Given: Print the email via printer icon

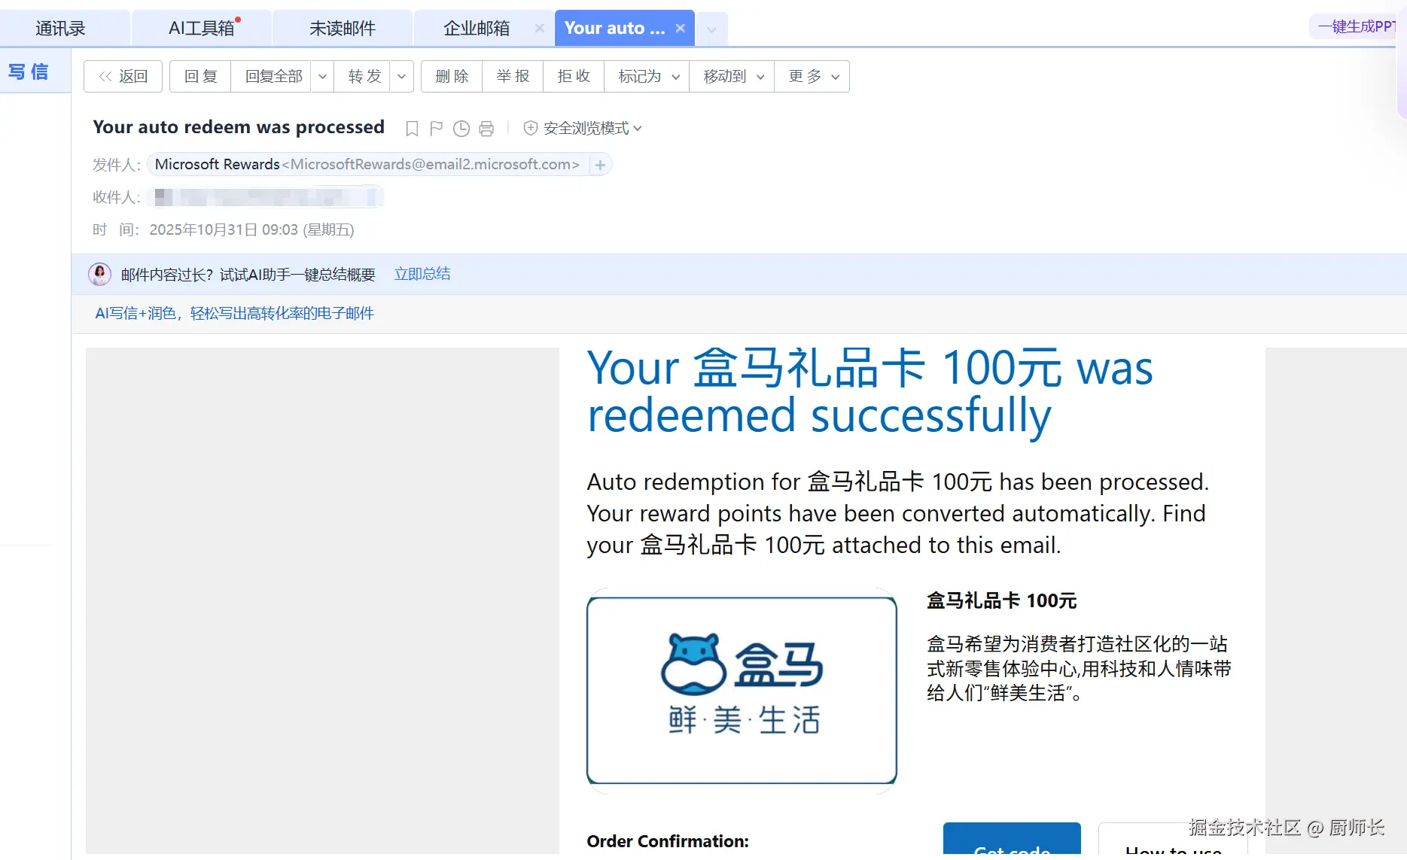Looking at the screenshot, I should 486,129.
